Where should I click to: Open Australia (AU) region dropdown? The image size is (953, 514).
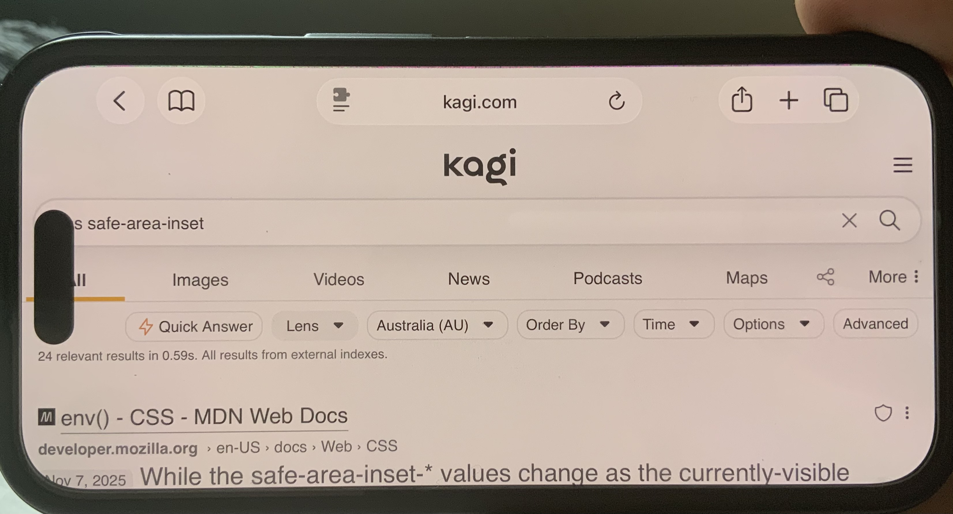coord(437,325)
